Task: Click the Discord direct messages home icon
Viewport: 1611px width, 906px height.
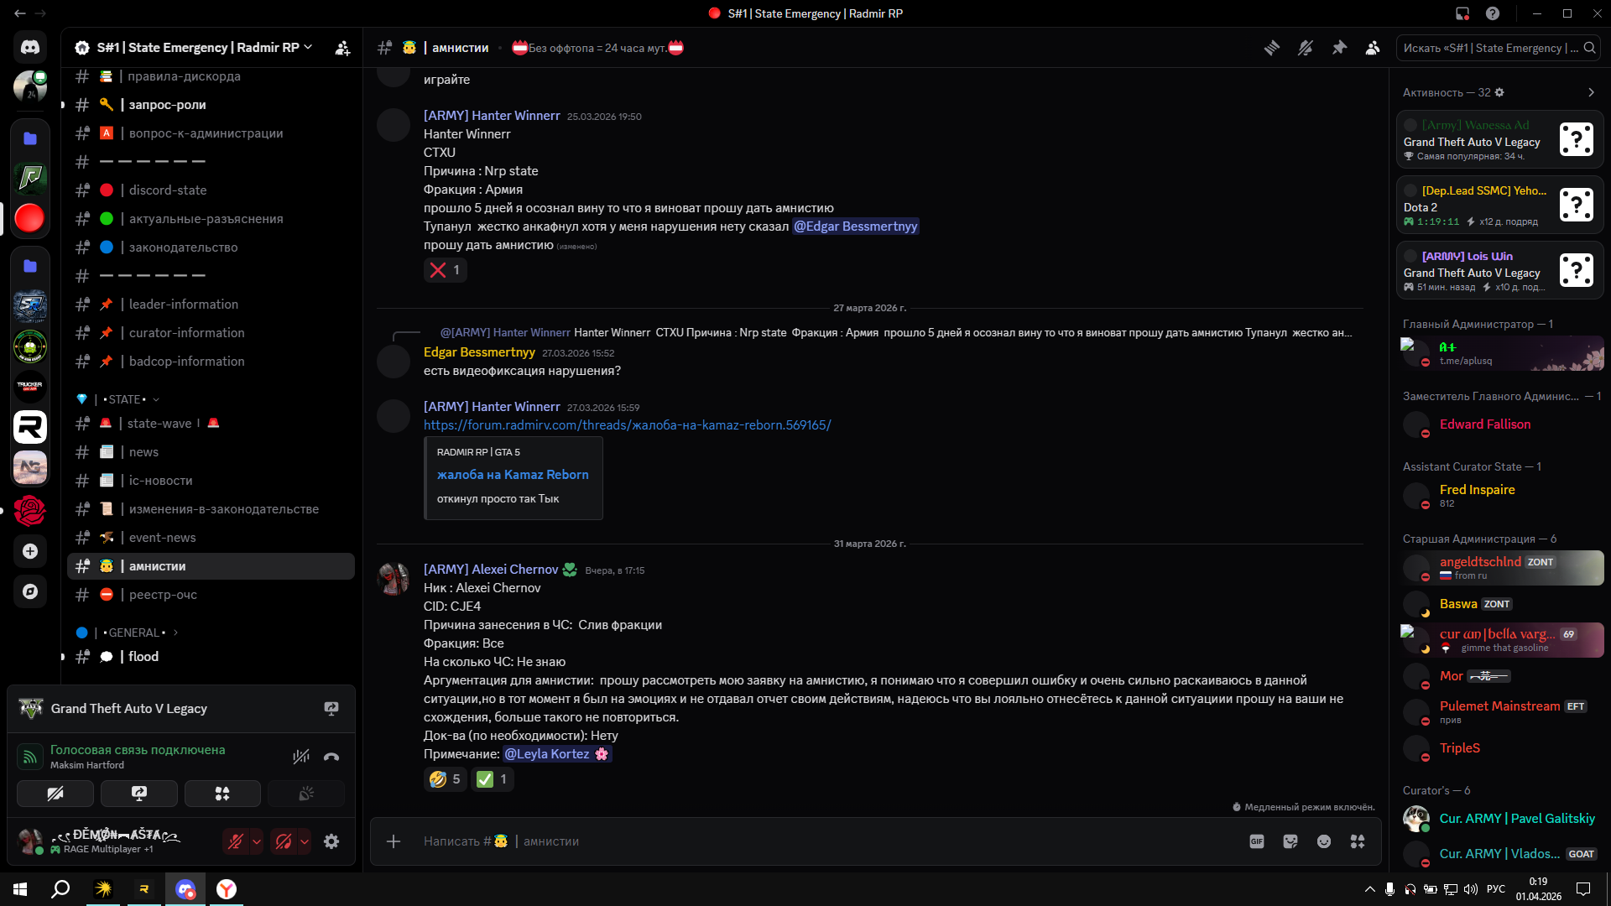Action: pos(30,48)
